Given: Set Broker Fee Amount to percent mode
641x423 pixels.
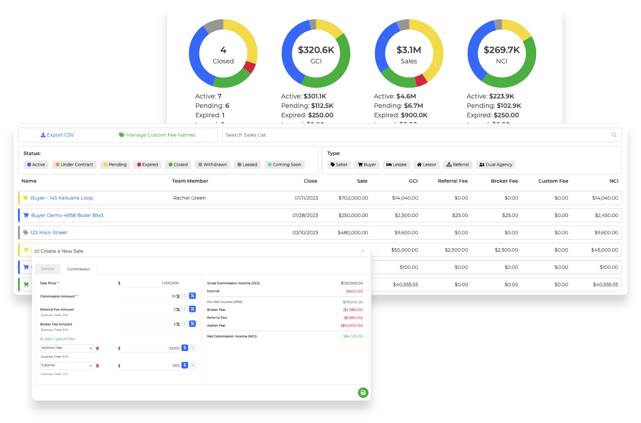Looking at the screenshot, I should pos(192,324).
